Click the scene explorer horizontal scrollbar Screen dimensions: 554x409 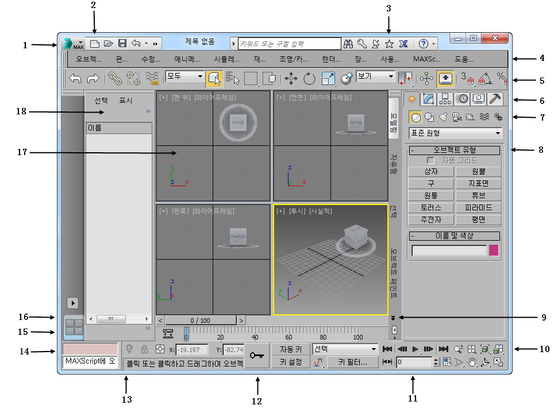pyautogui.click(x=119, y=319)
